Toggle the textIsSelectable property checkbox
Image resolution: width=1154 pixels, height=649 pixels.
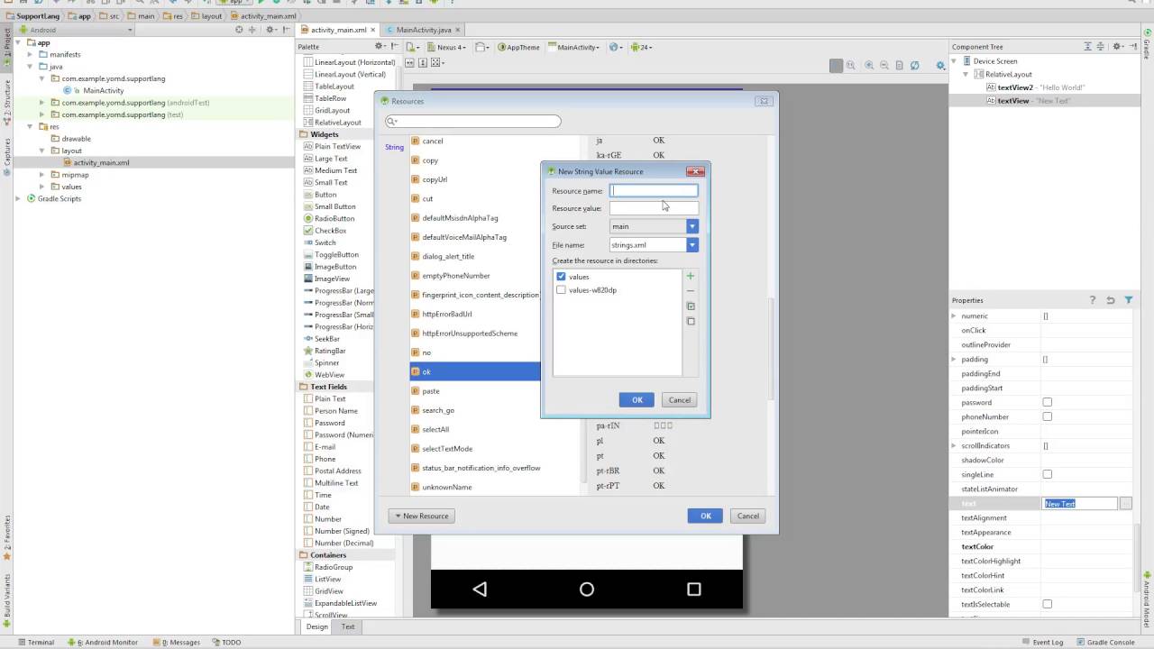click(x=1047, y=604)
